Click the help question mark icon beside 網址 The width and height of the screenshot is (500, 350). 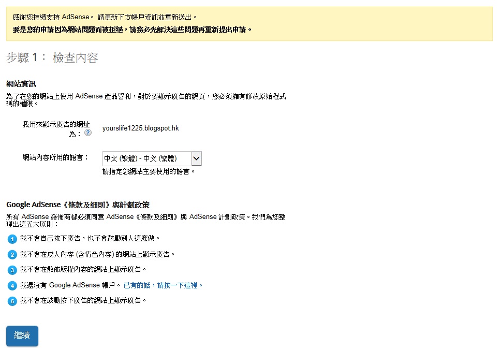pyautogui.click(x=88, y=133)
